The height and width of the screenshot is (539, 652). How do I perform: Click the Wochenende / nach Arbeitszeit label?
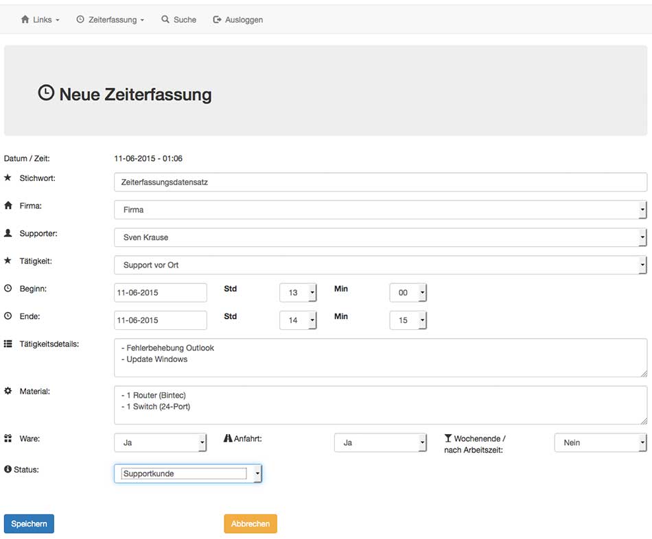click(x=475, y=444)
